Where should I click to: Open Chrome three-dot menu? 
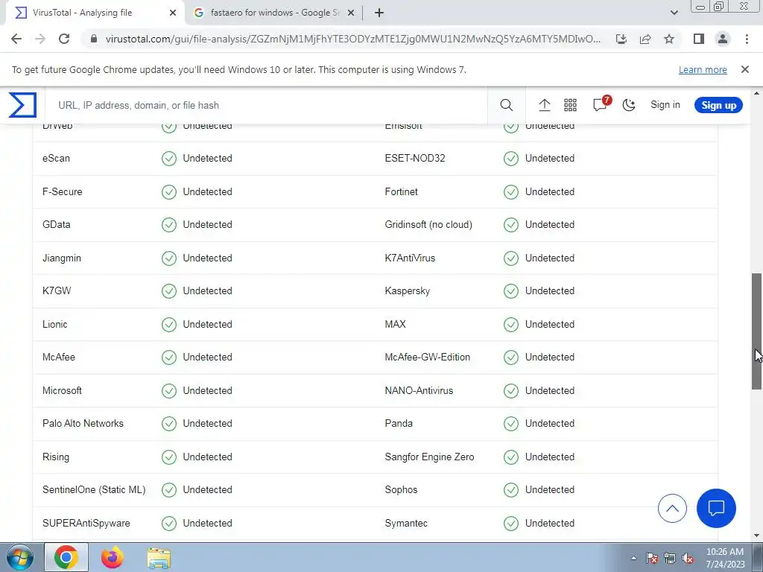click(x=747, y=39)
